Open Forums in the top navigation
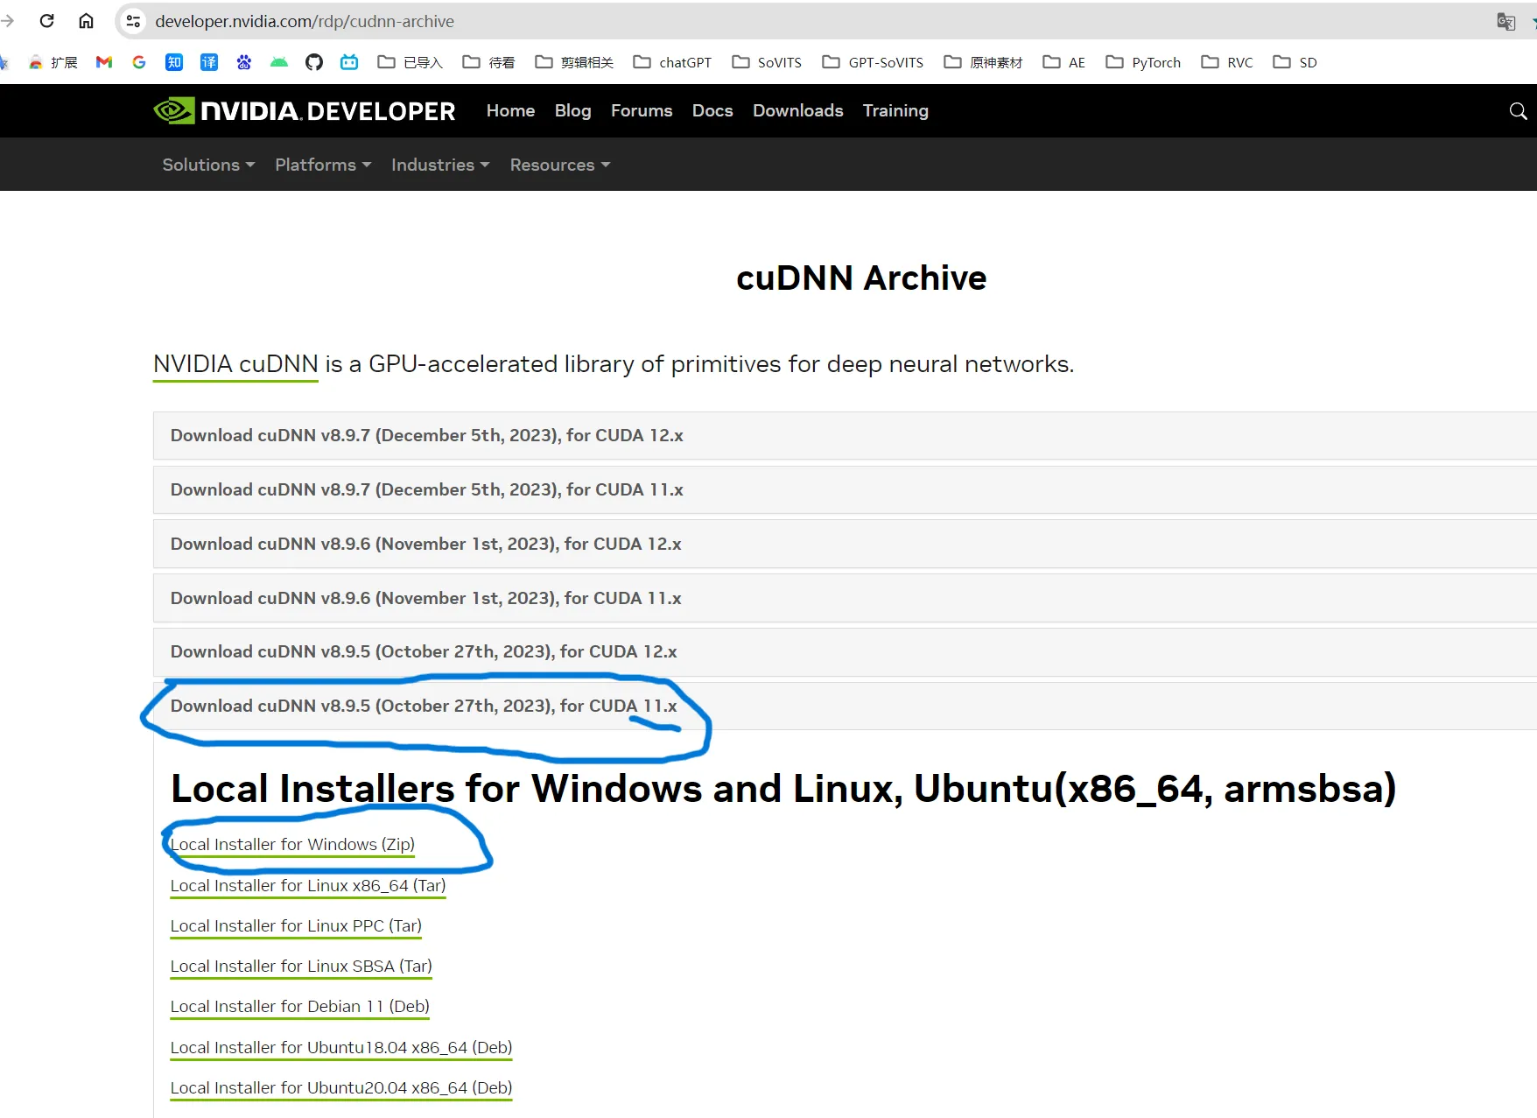This screenshot has height=1118, width=1537. 642,111
